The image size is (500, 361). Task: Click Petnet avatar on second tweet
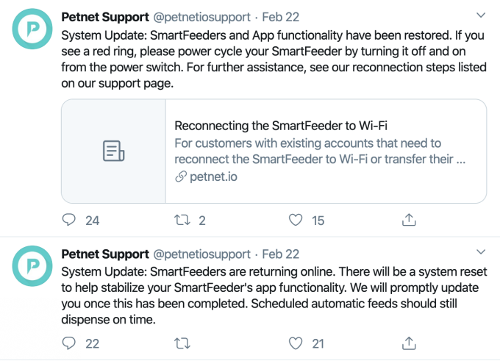pyautogui.click(x=31, y=268)
